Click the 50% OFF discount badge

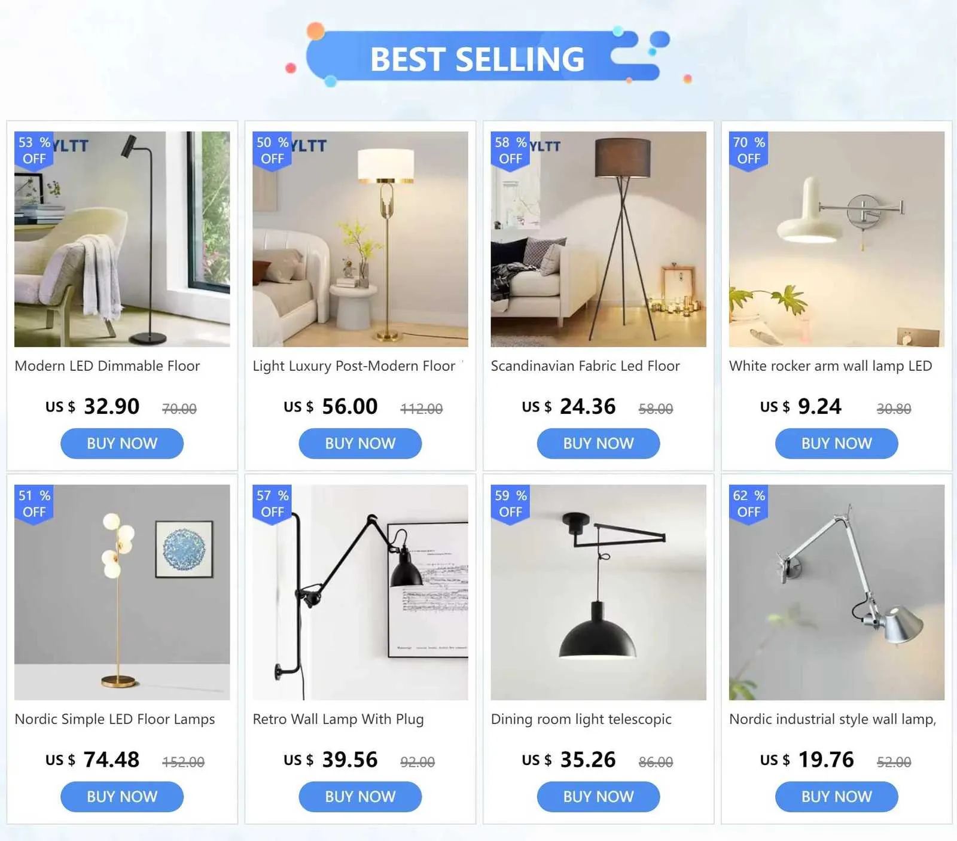pos(272,151)
